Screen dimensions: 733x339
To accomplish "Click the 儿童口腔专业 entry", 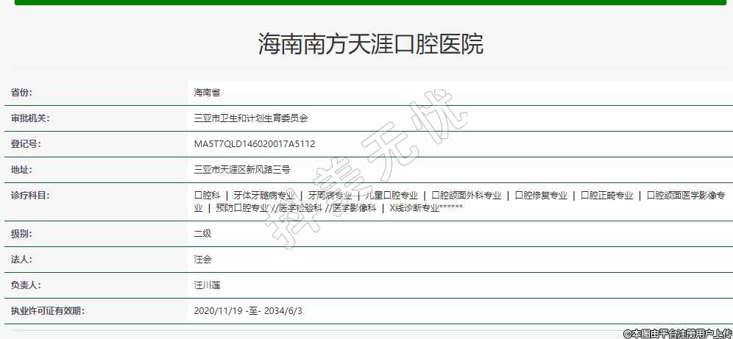I will 392,196.
